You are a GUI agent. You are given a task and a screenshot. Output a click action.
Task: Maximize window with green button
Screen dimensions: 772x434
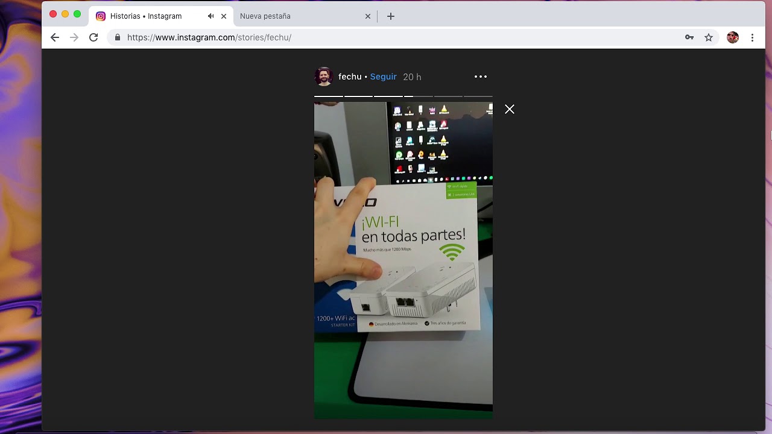[77, 14]
